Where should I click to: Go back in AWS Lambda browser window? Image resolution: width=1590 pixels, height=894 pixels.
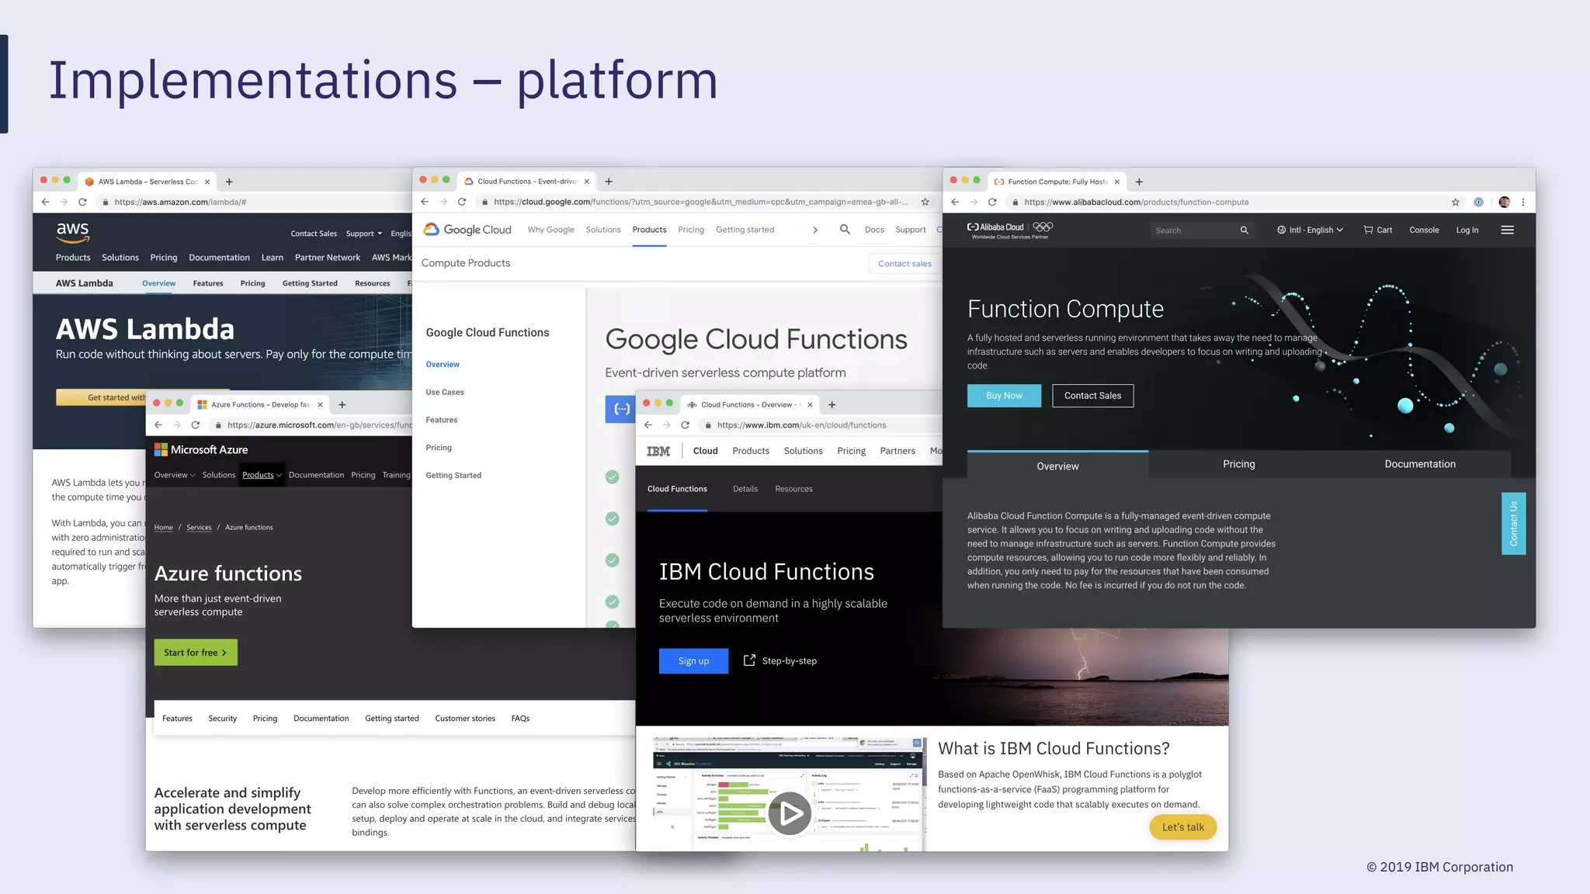tap(45, 202)
